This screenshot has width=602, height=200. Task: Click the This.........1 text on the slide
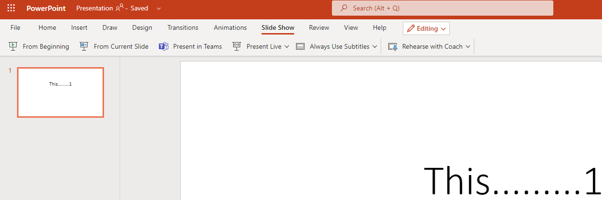(x=513, y=180)
